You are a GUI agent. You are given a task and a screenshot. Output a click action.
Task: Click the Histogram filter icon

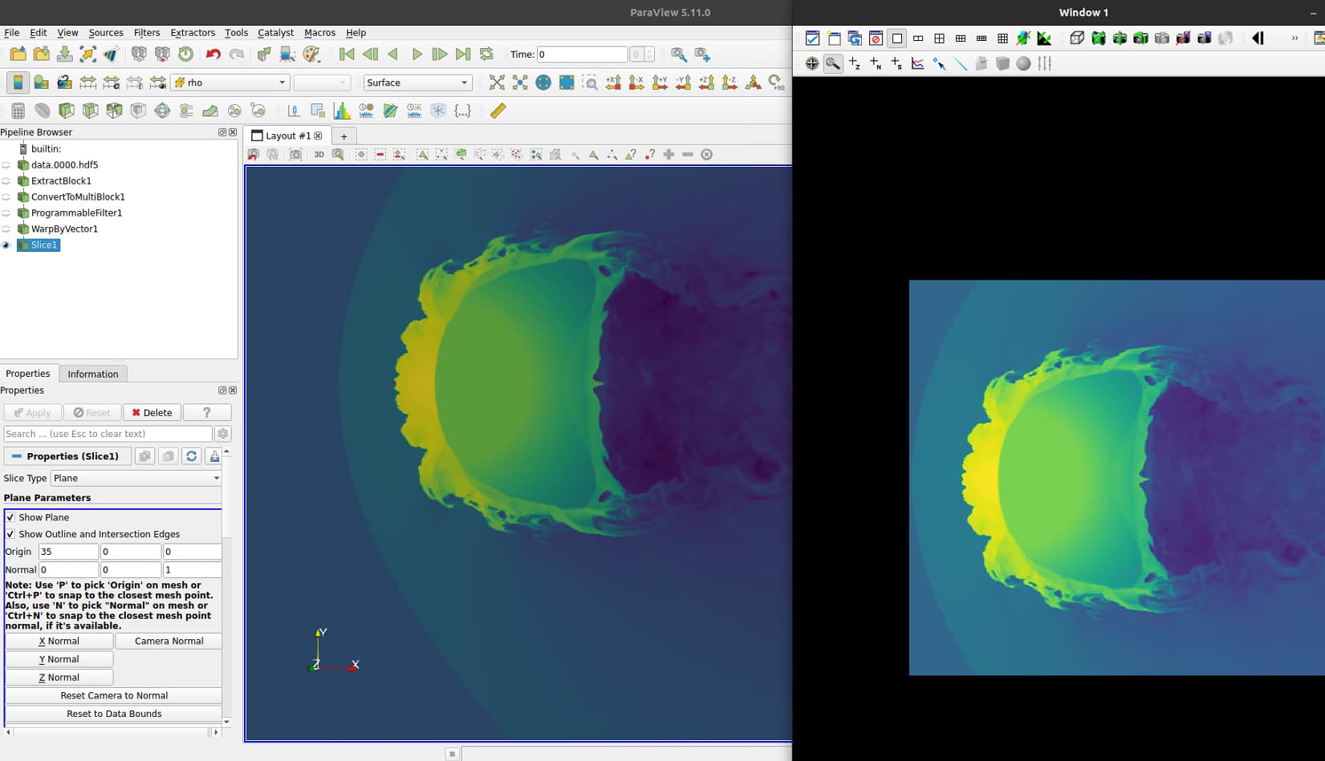click(x=342, y=111)
